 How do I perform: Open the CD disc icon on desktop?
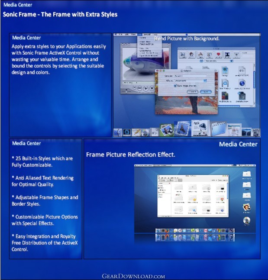pyautogui.click(x=247, y=221)
